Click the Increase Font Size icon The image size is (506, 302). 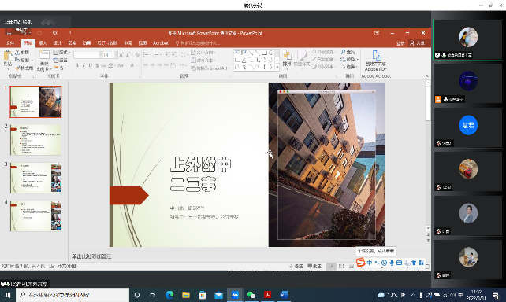pyautogui.click(x=121, y=55)
